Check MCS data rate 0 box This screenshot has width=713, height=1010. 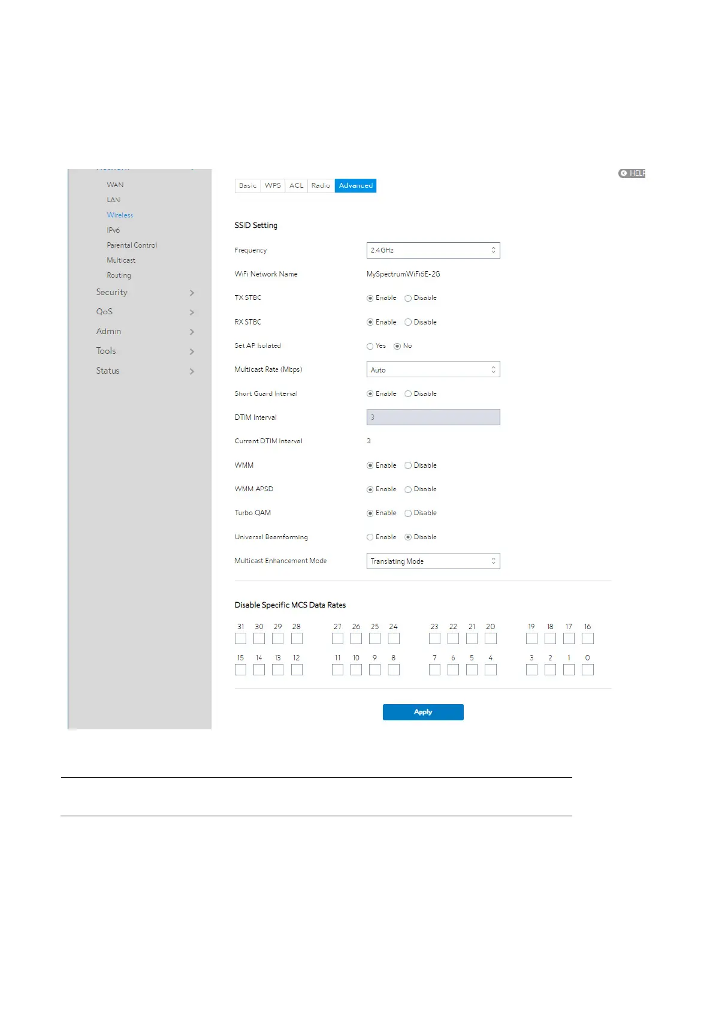(588, 670)
